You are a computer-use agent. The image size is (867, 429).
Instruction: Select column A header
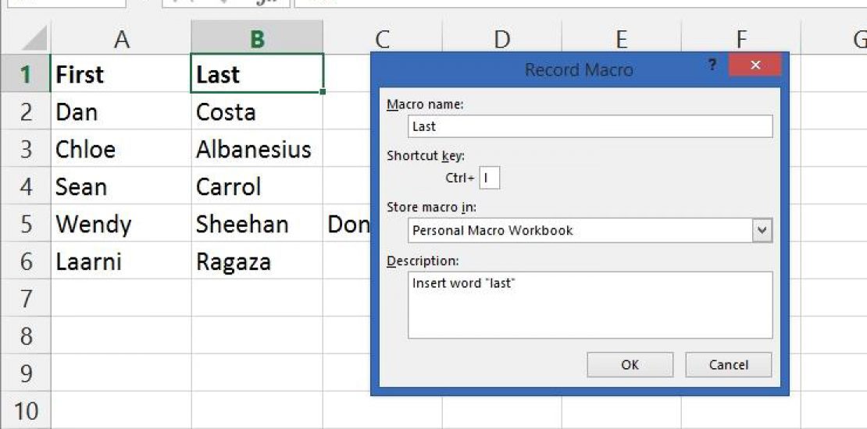click(x=121, y=39)
